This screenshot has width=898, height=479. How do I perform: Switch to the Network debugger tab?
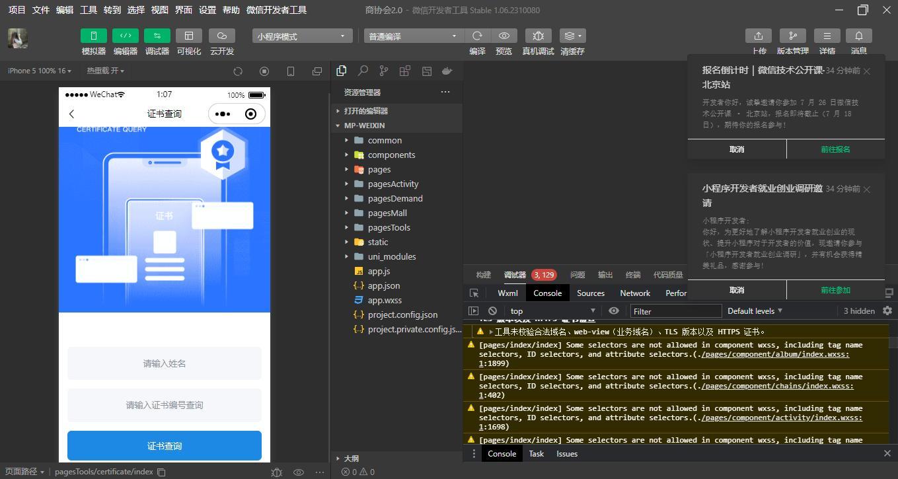tap(635, 293)
